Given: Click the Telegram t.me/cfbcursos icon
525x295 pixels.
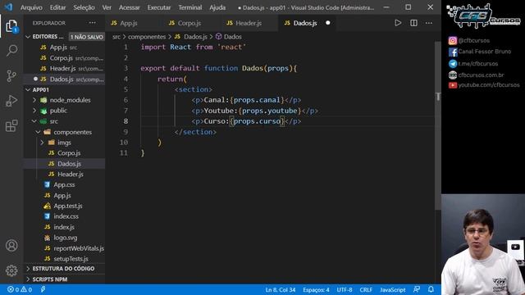Looking at the screenshot, I should pyautogui.click(x=453, y=64).
